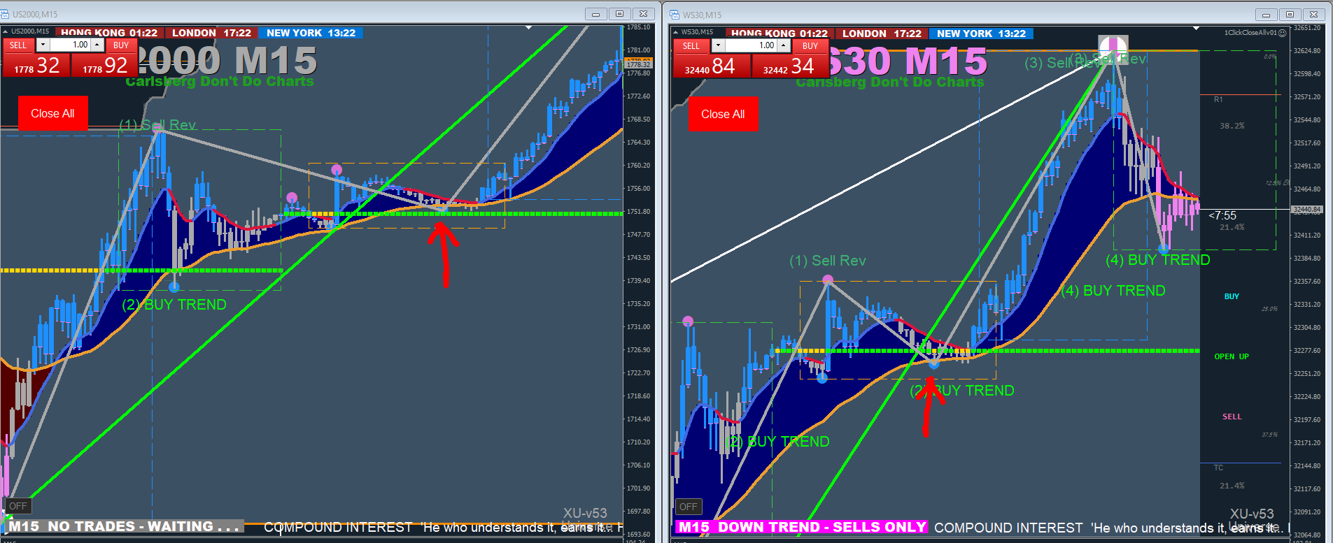Click the BUY button on the US2000 chart
This screenshot has height=543, width=1333.
(x=121, y=45)
